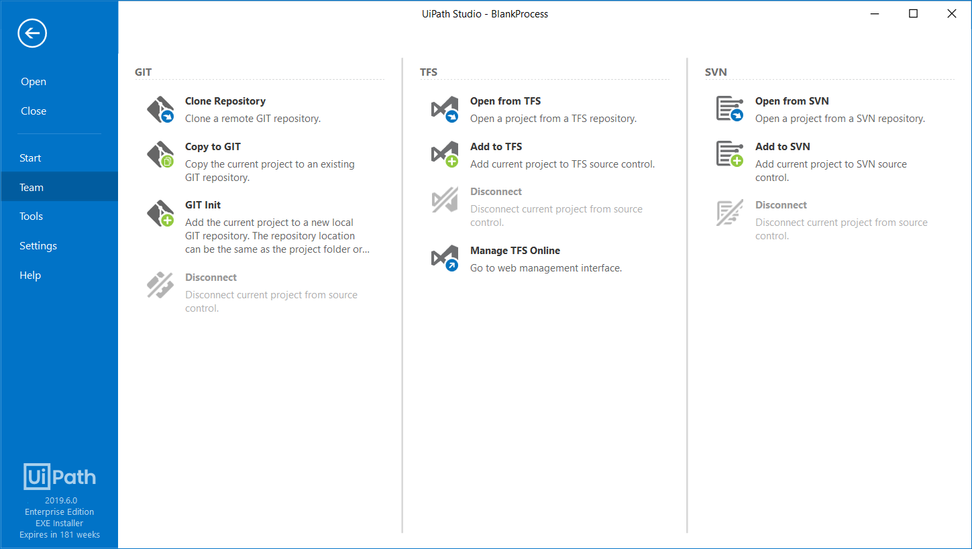Click 'Open a project from a SVN repository.' text
This screenshot has height=549, width=972.
(840, 119)
